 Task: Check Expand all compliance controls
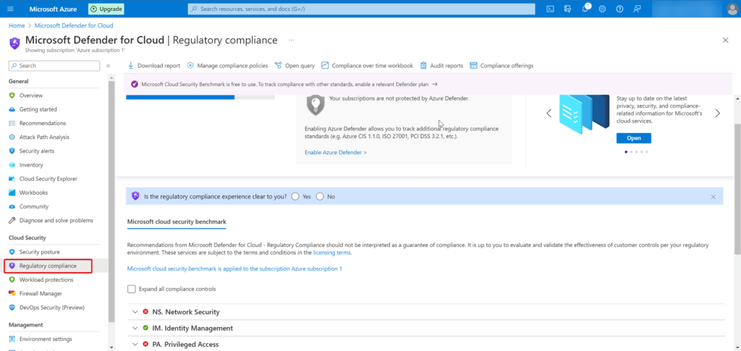132,289
